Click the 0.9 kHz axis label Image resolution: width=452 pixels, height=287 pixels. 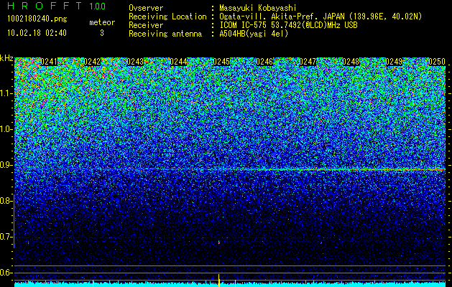[6, 165]
